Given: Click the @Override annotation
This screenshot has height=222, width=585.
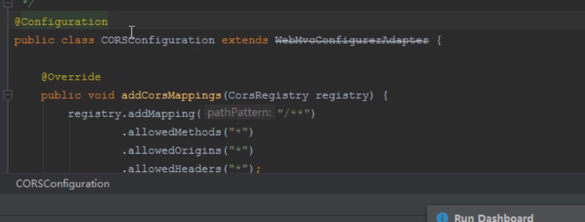Looking at the screenshot, I should click(x=71, y=77).
